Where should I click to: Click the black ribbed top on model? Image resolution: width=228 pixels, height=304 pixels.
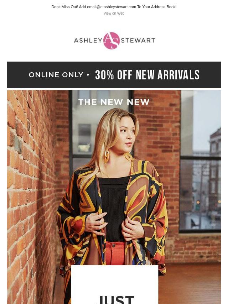click(113, 208)
